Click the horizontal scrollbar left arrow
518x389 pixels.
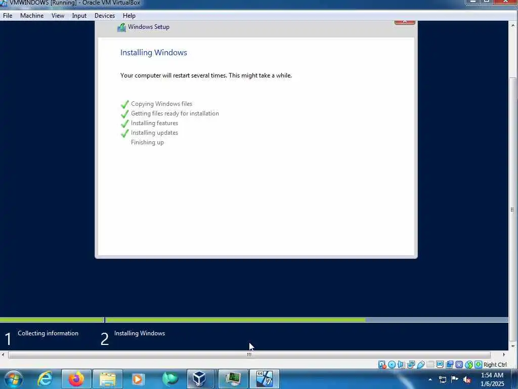(x=3, y=355)
